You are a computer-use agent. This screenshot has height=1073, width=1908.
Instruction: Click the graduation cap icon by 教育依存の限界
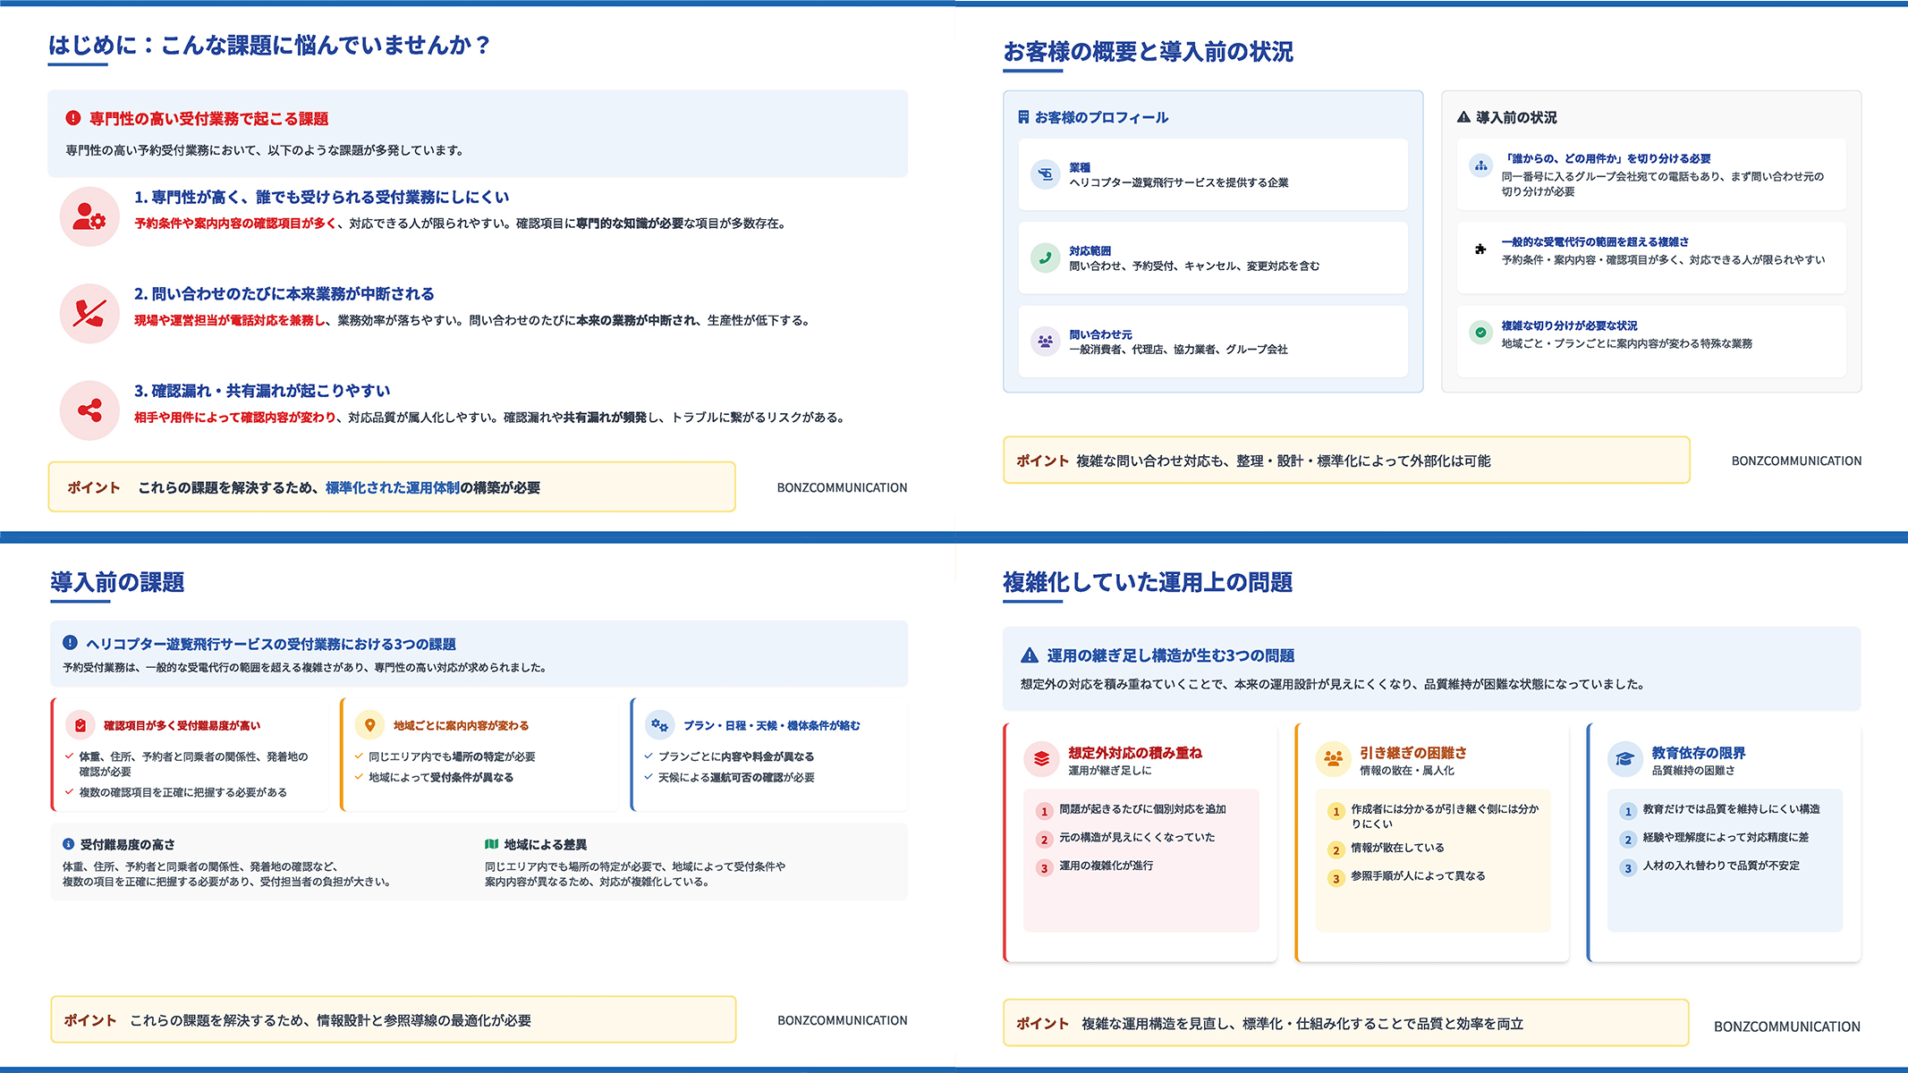(1624, 759)
